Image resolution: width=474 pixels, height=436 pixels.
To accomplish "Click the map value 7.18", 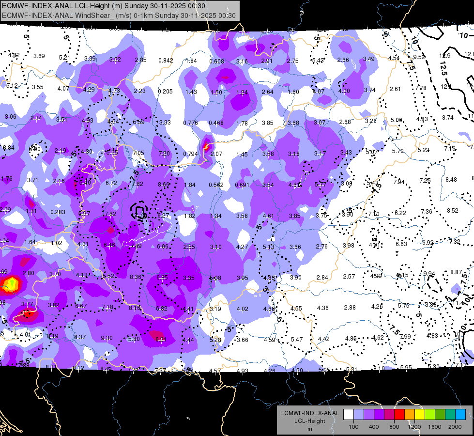I will point(107,308).
